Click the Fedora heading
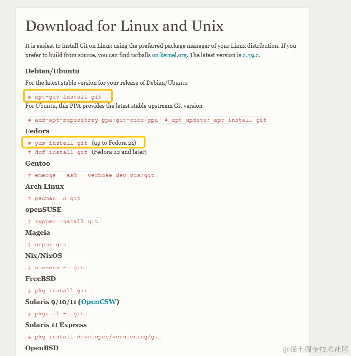Viewport: 351px width, 356px height. coord(37,131)
